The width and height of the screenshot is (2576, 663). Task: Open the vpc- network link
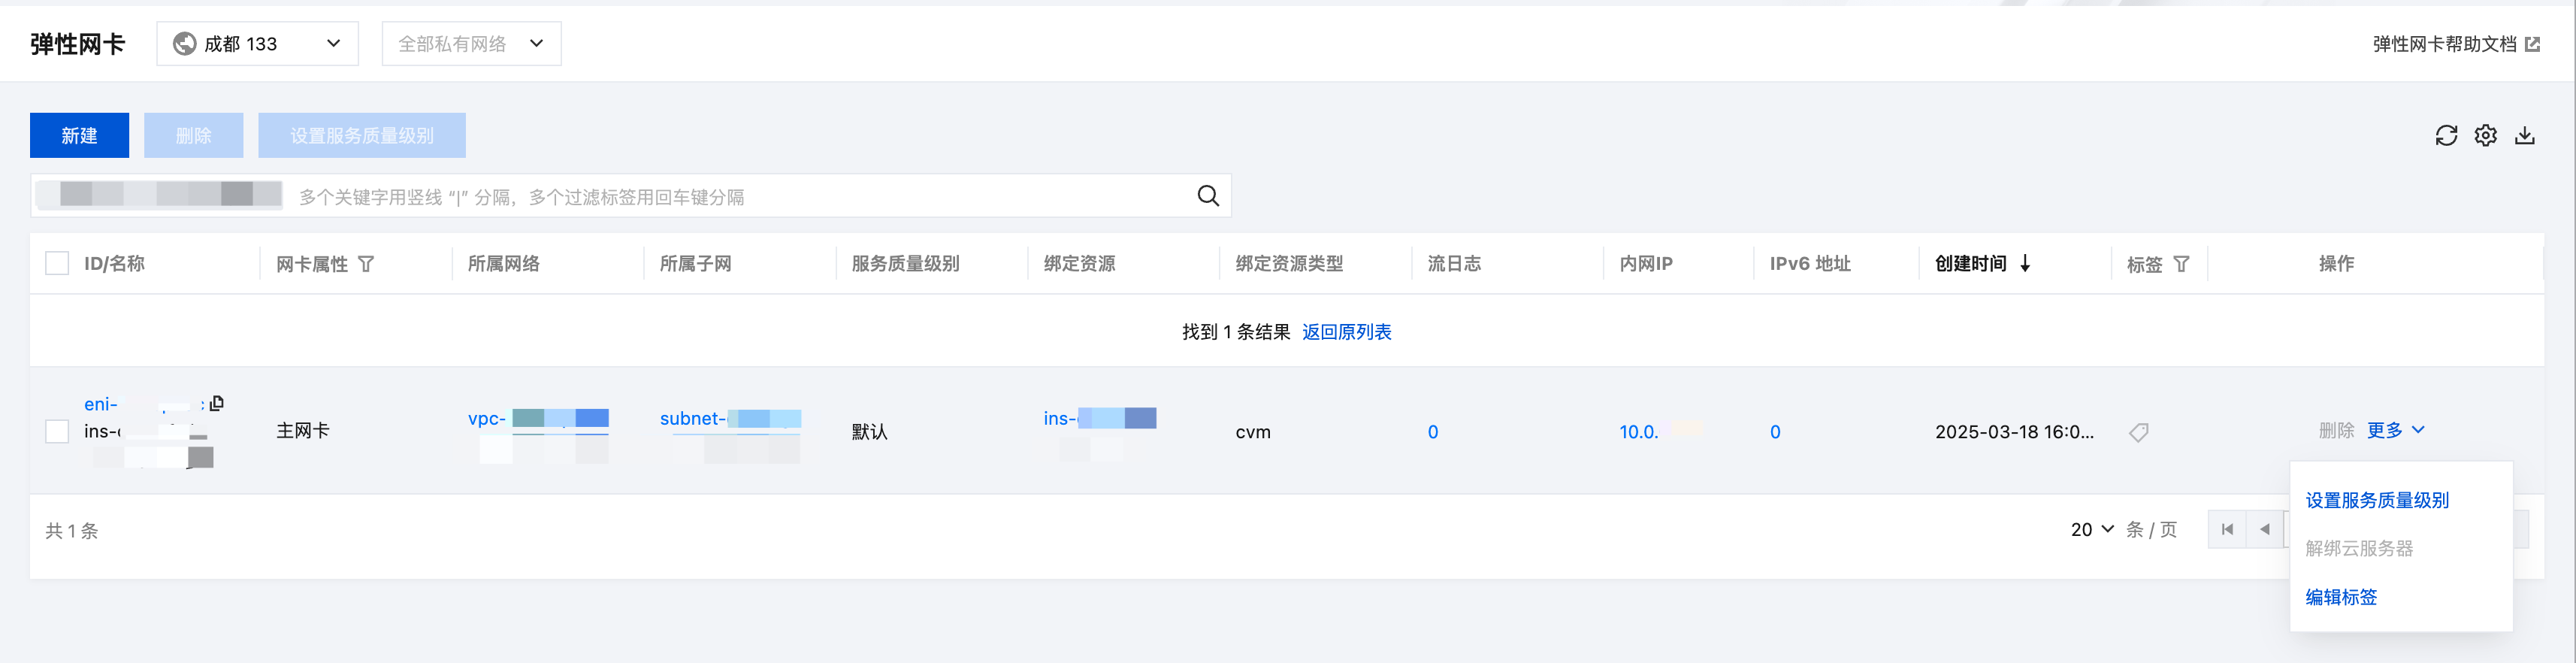(538, 418)
